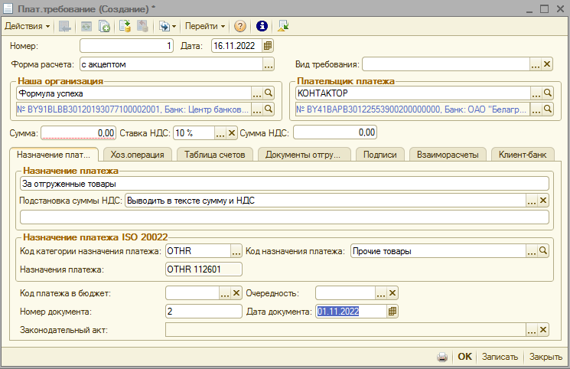Image resolution: width=570 pixels, height=369 pixels.
Task: Click the help question mark icon
Action: pos(240,26)
